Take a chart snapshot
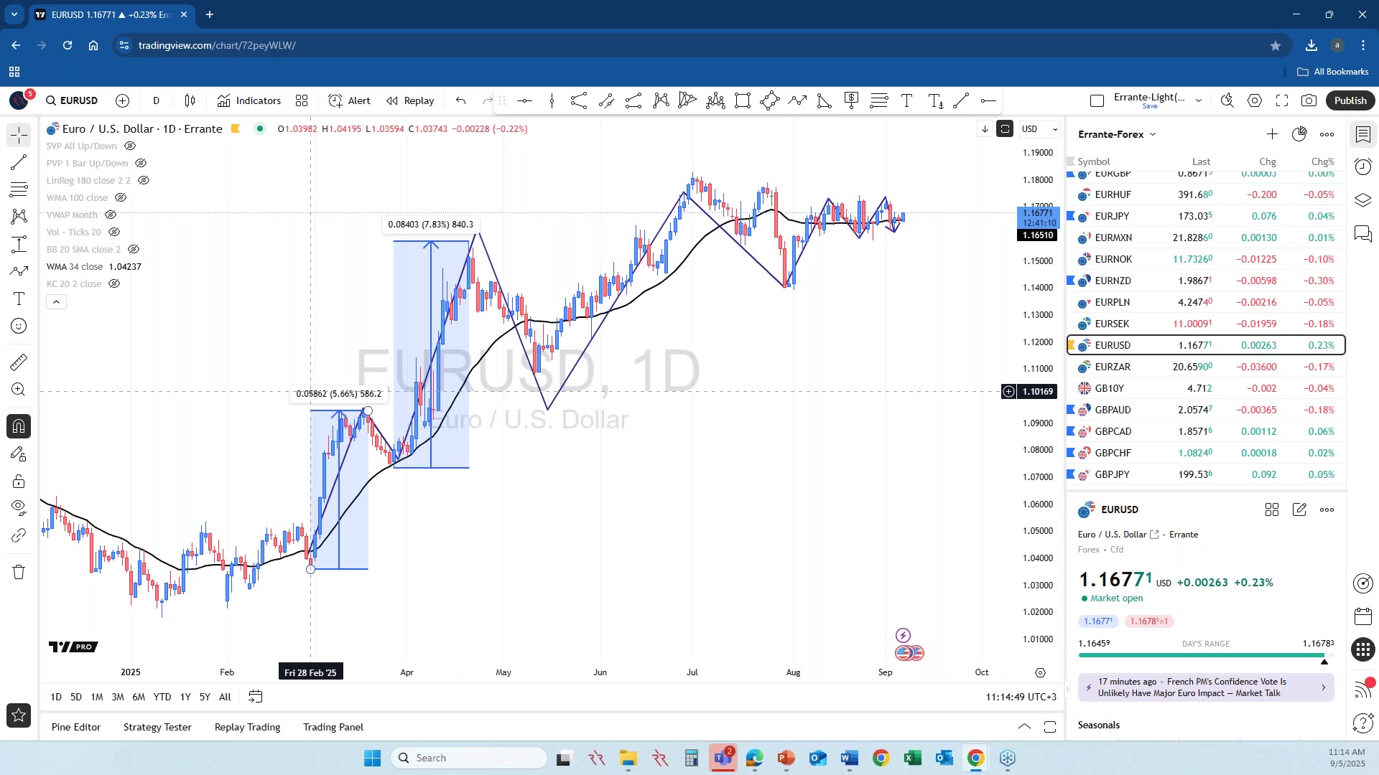 click(1309, 100)
